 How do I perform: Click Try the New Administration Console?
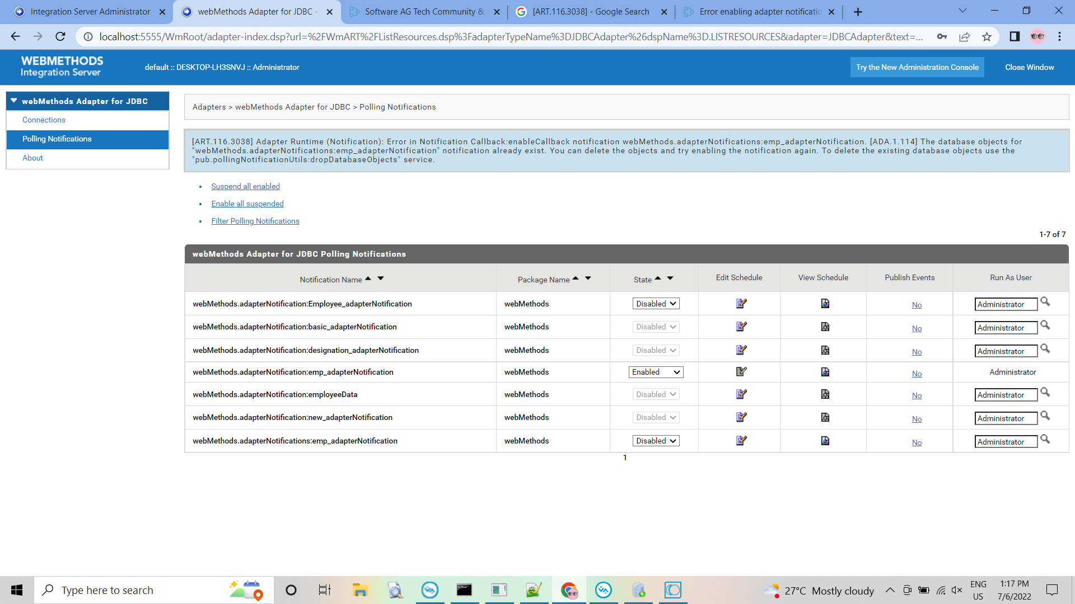click(x=917, y=67)
